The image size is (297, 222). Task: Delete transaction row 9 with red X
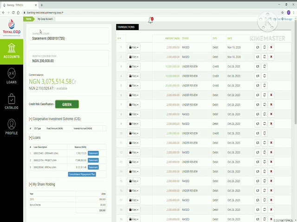click(x=271, y=123)
